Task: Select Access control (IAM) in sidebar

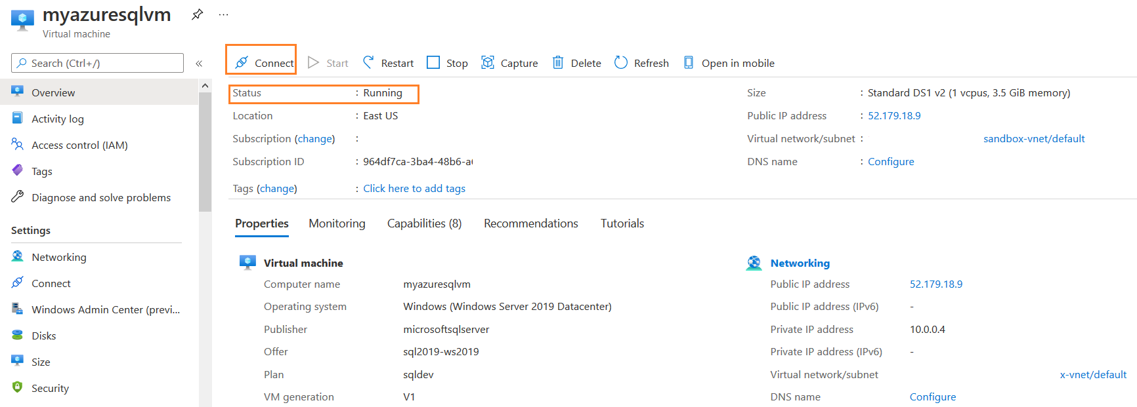Action: pos(79,145)
